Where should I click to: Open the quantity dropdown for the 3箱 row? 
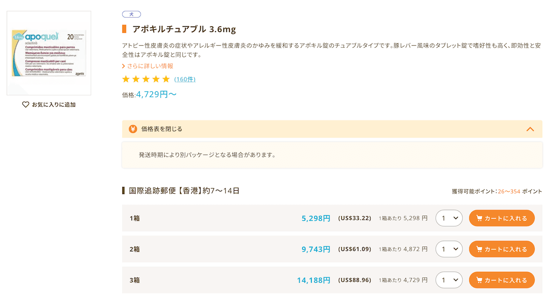pyautogui.click(x=449, y=280)
